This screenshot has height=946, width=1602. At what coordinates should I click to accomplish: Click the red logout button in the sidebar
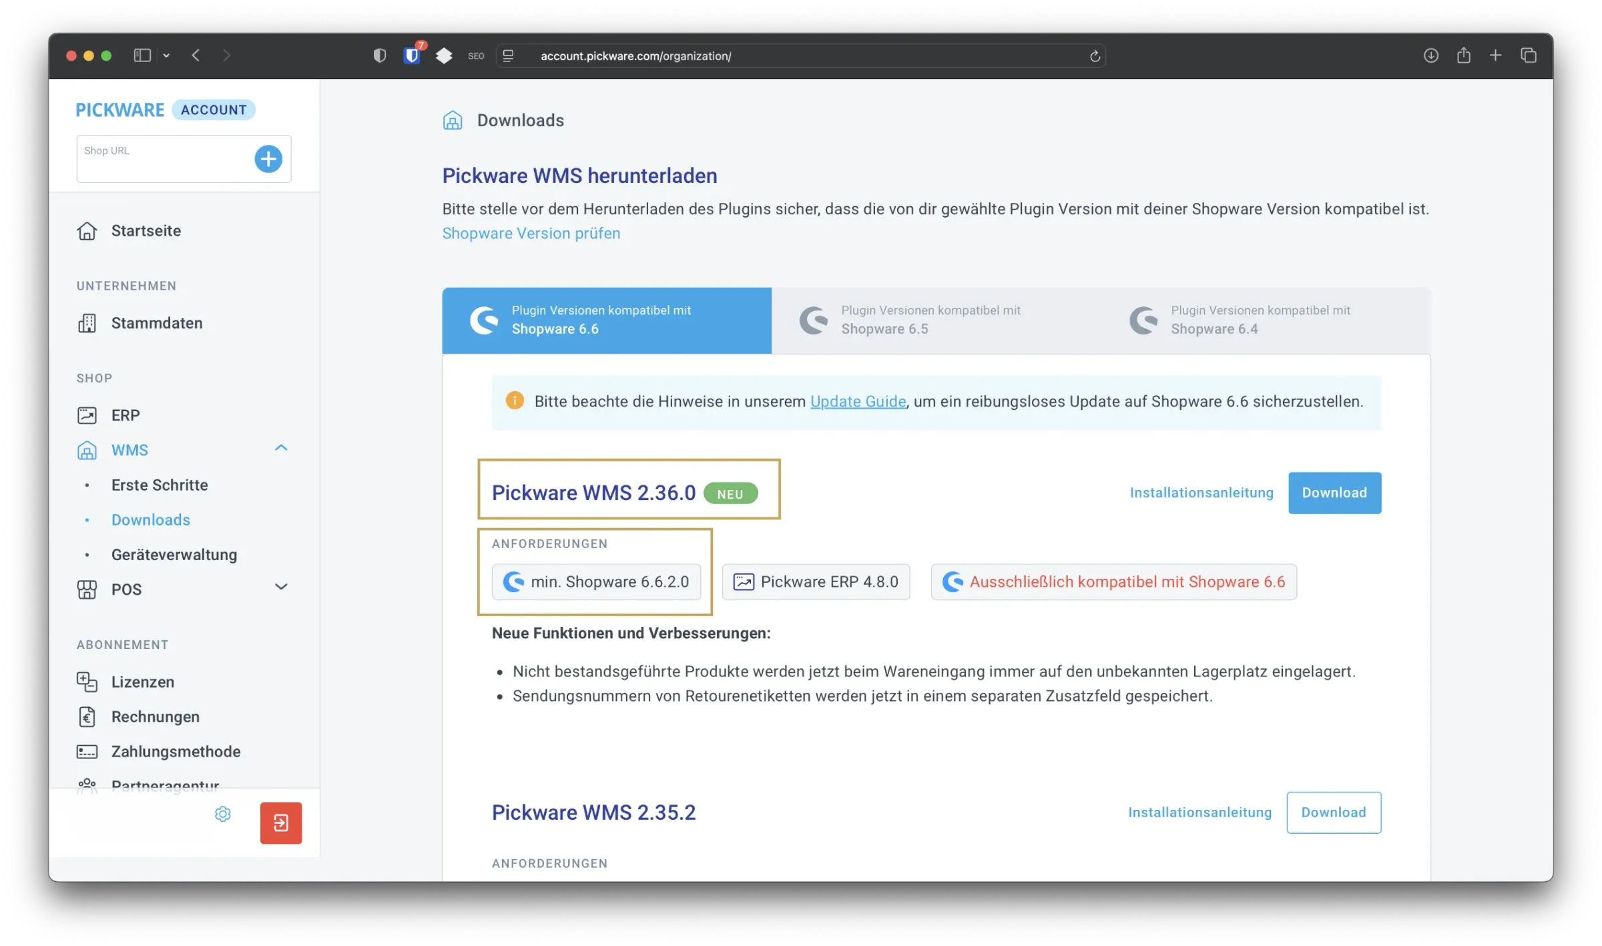[x=280, y=822]
